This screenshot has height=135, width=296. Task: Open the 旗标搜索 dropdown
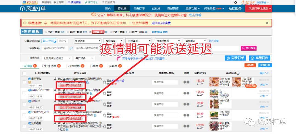point(113,41)
